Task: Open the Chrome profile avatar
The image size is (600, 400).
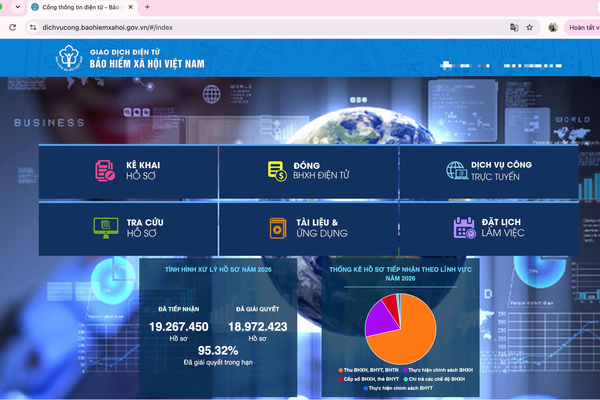Action: coord(553,28)
